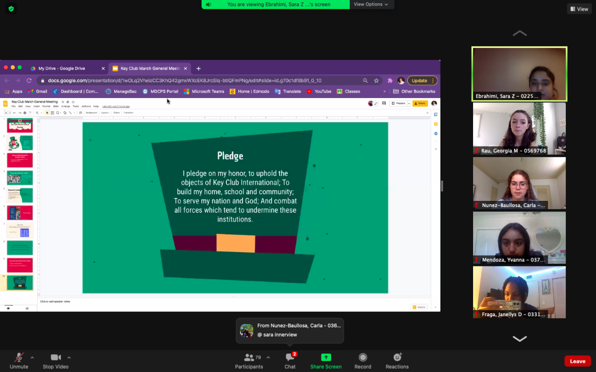Click the speaker notes field
The image size is (596, 372).
click(234, 301)
